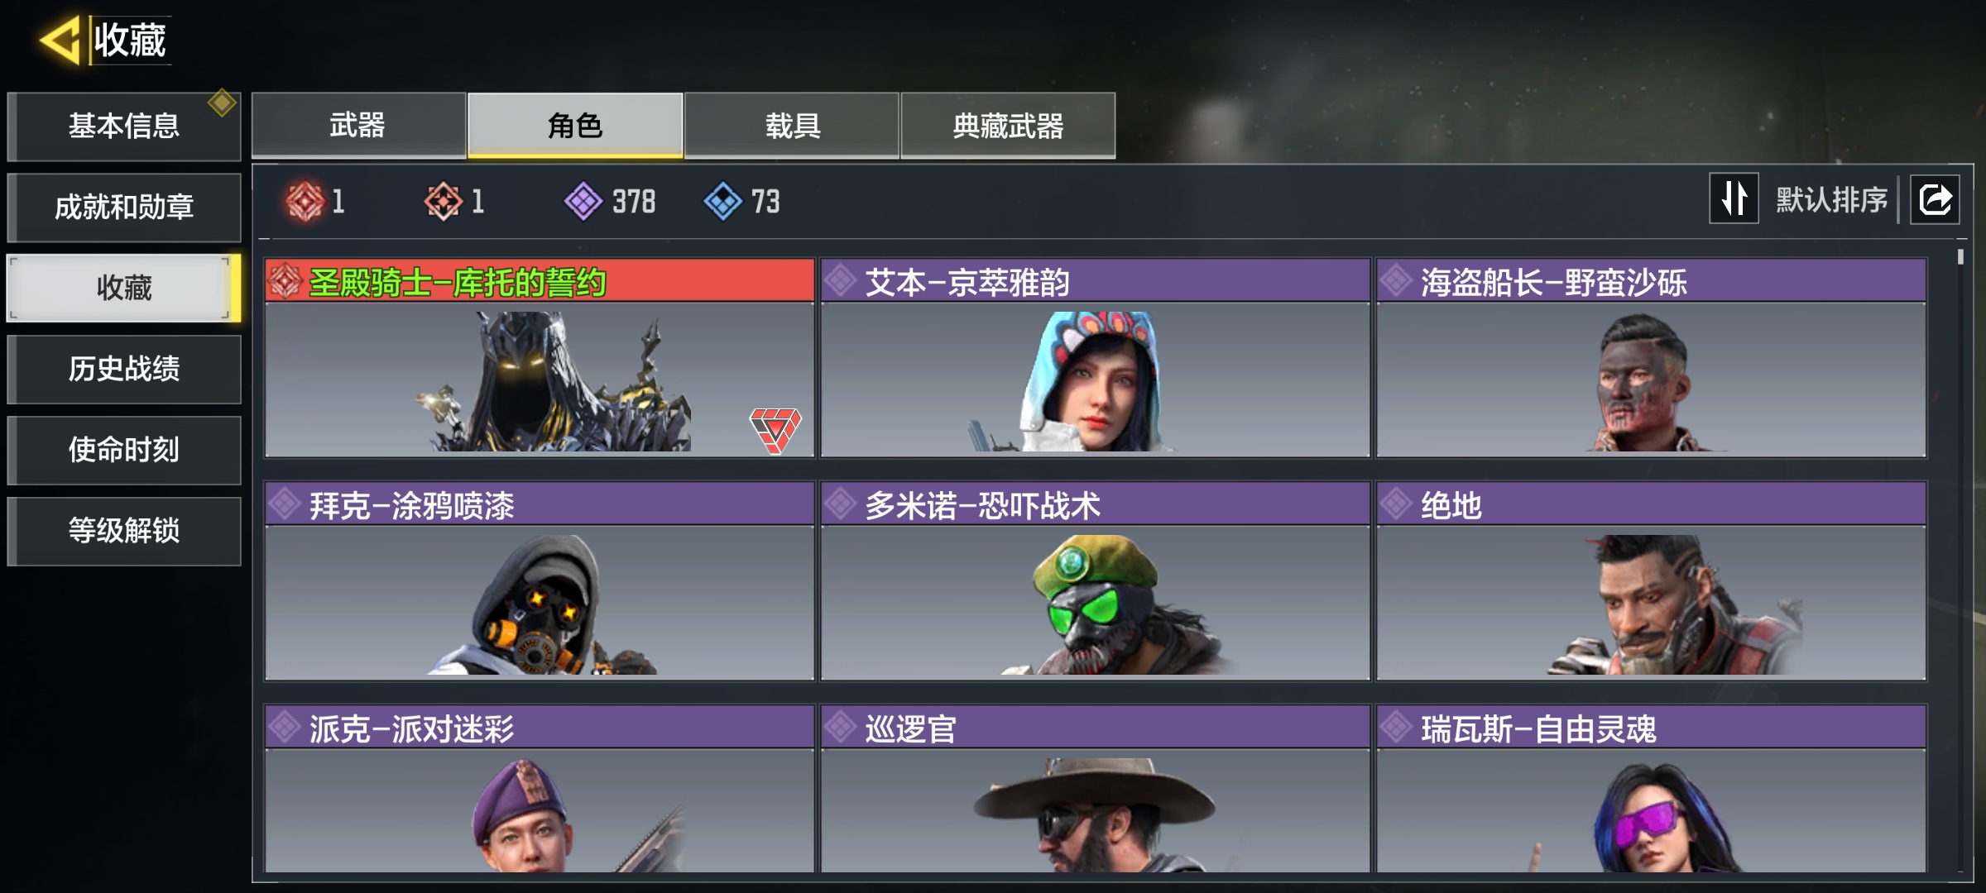1986x893 pixels.
Task: Click red gem badge on 圣殿骑士 card
Action: (x=775, y=429)
